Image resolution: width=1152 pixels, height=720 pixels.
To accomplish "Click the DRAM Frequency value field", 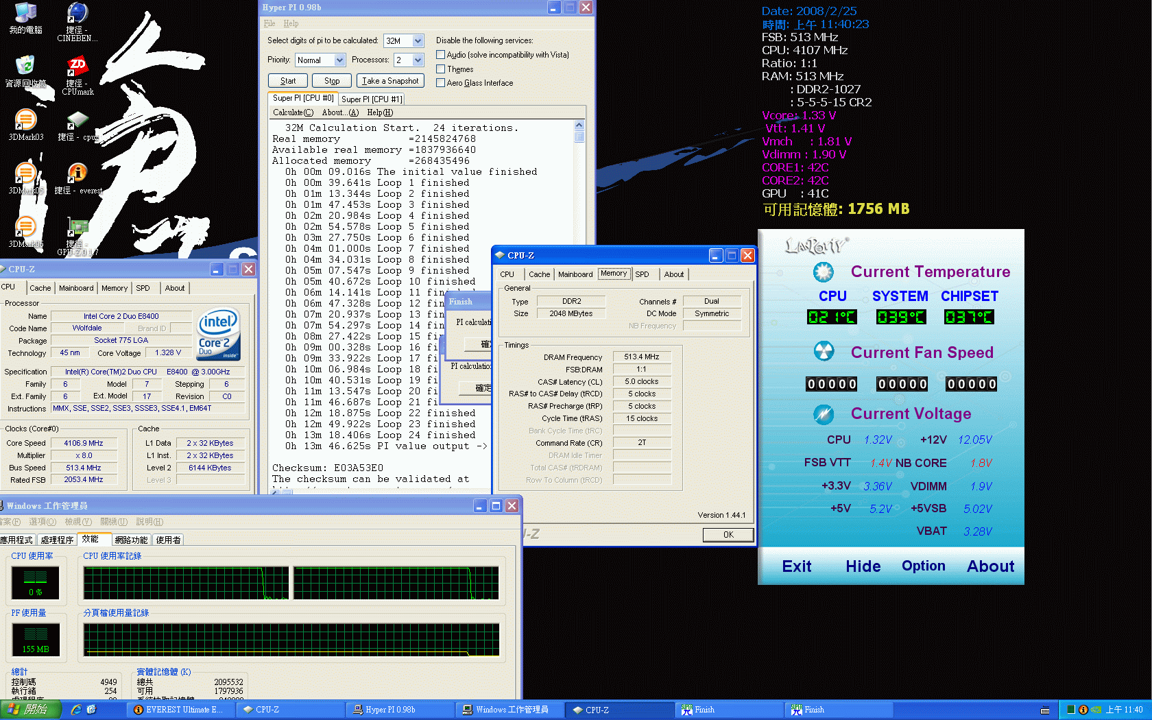I will click(641, 357).
